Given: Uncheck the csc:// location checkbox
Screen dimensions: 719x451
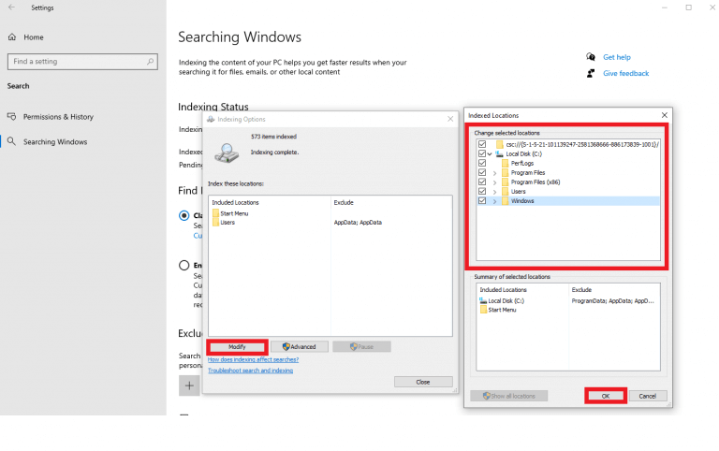Looking at the screenshot, I should 482,144.
